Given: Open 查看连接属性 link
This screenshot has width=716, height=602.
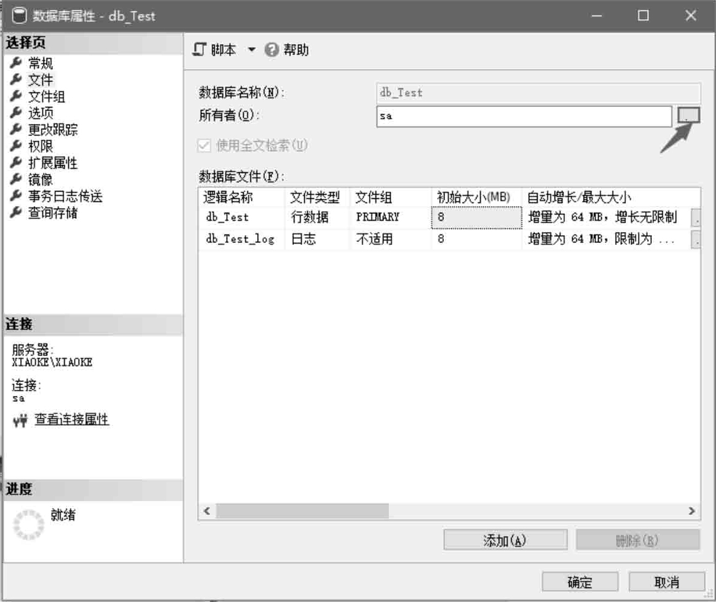Looking at the screenshot, I should pos(71,419).
